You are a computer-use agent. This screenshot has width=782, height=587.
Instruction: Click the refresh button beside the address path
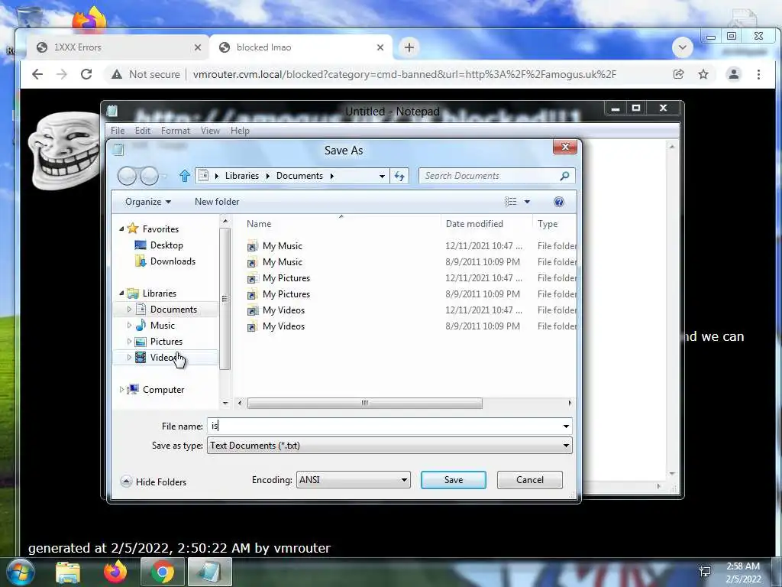pos(399,176)
